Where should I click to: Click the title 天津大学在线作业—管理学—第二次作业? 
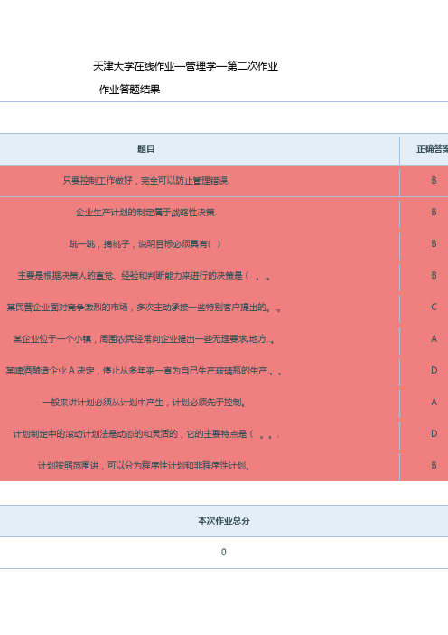pyautogui.click(x=185, y=66)
